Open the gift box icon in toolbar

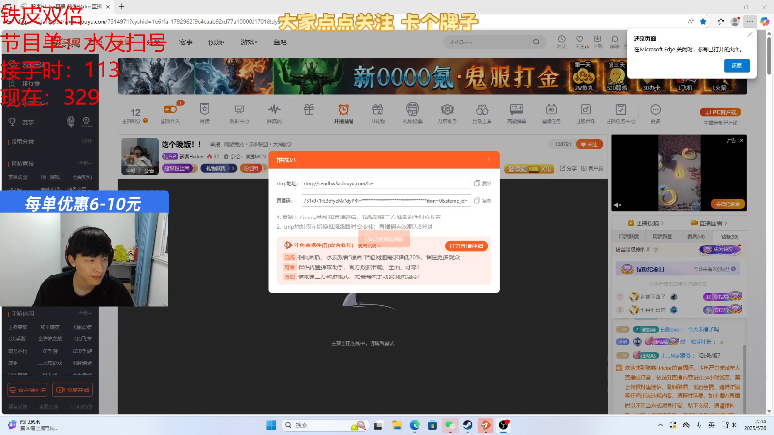(x=309, y=109)
